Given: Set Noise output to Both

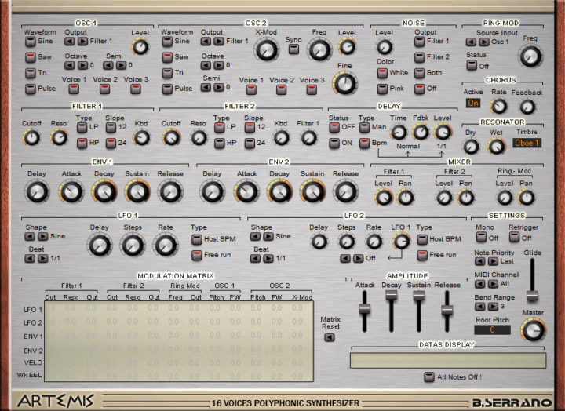Looking at the screenshot, I should point(420,72).
